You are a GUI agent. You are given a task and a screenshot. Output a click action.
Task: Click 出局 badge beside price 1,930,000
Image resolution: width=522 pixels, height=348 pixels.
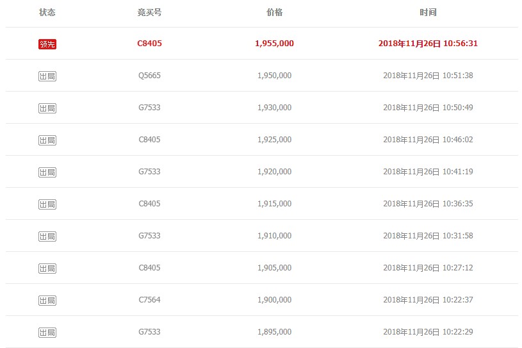click(x=47, y=108)
